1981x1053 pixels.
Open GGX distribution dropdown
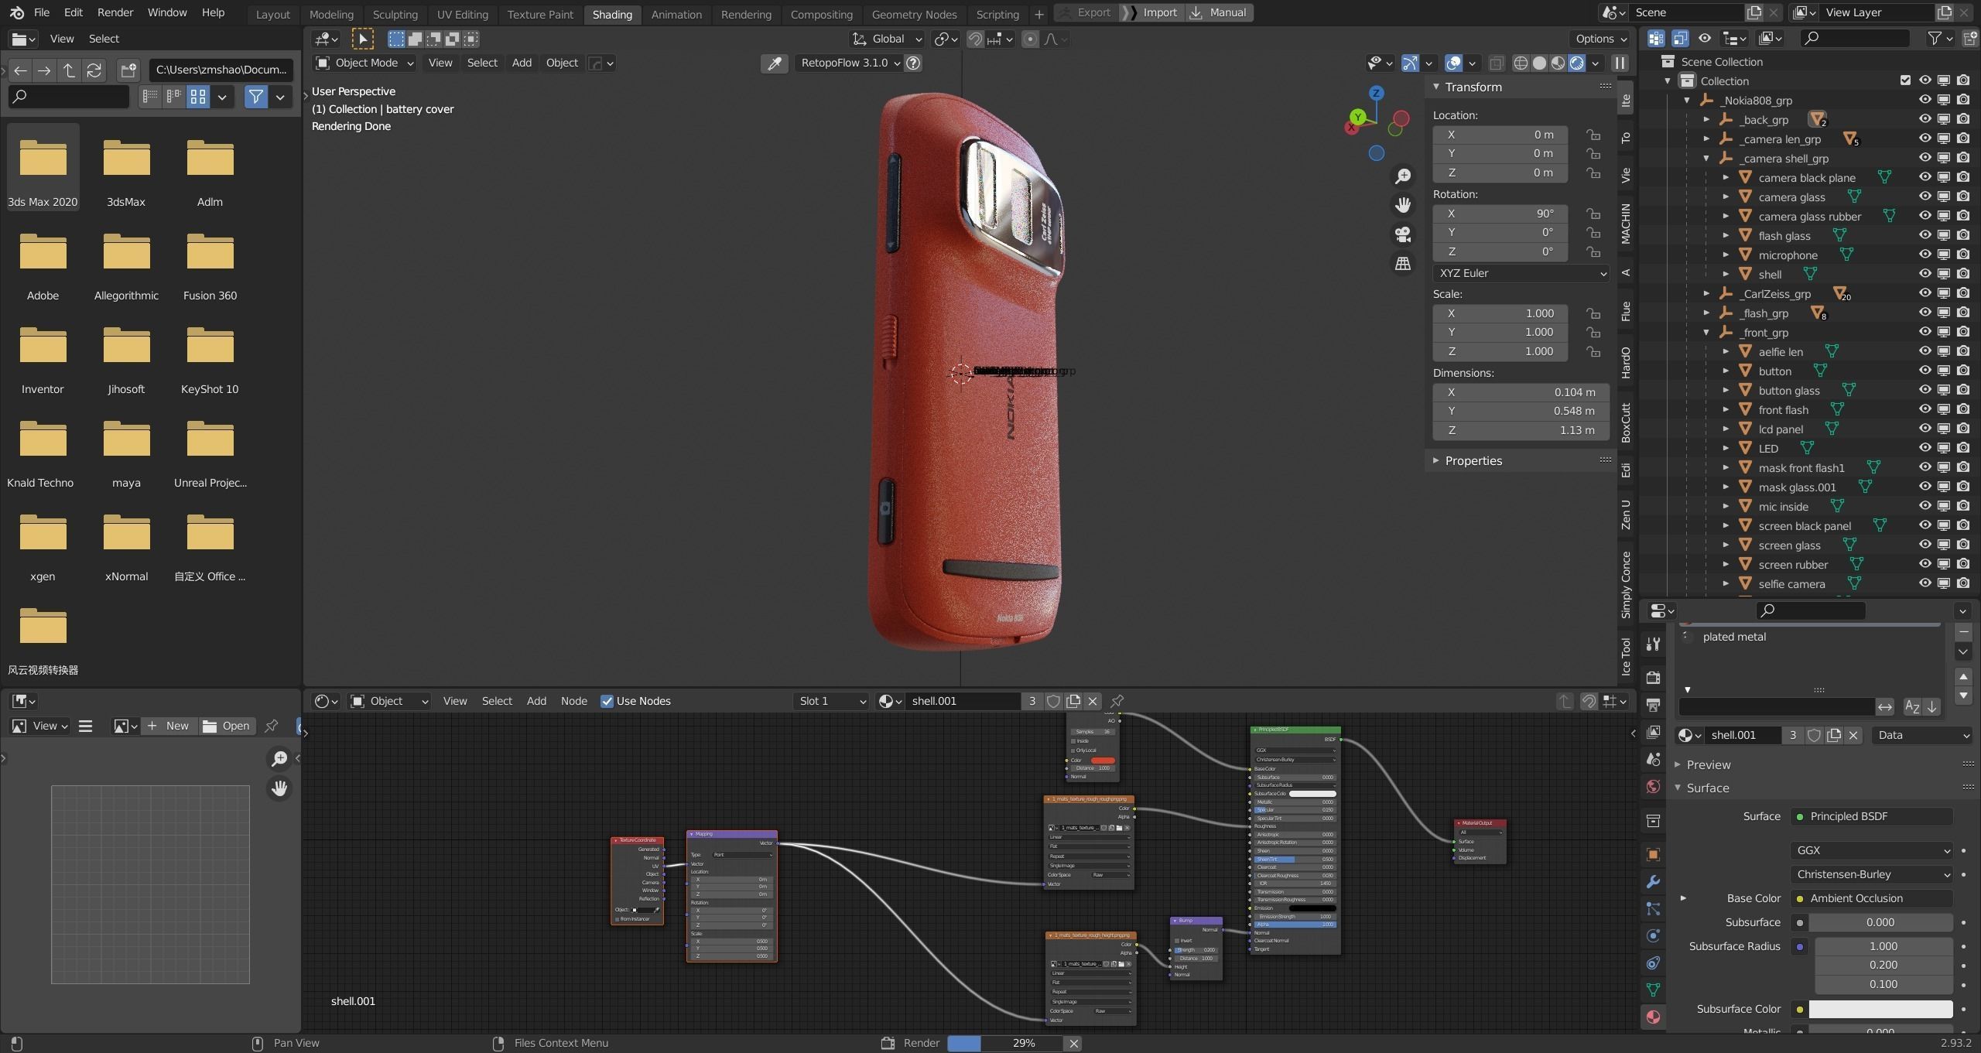[1870, 850]
